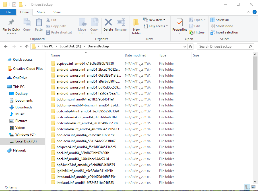The height and width of the screenshot is (191, 258).
Task: Sort by the Date modified column header
Action: coord(140,55)
